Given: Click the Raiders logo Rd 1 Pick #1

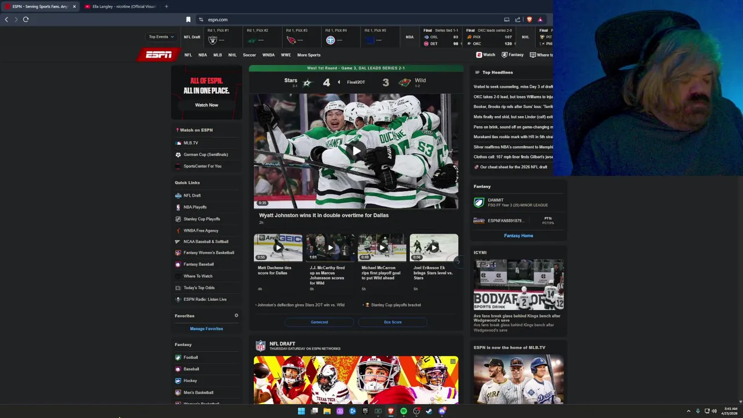Looking at the screenshot, I should (212, 40).
